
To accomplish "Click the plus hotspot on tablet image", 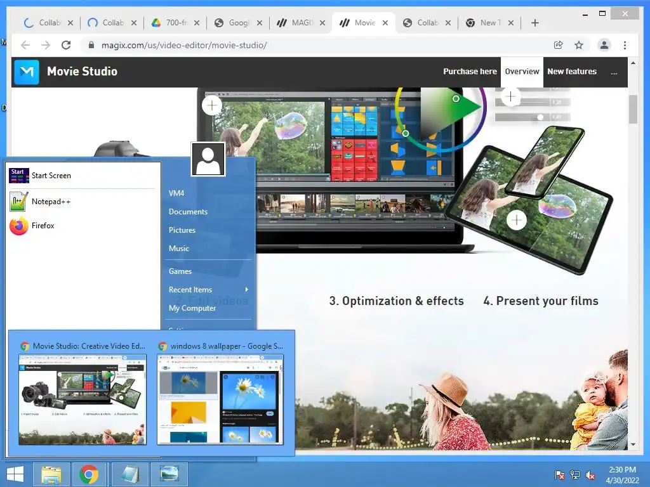I will click(517, 220).
